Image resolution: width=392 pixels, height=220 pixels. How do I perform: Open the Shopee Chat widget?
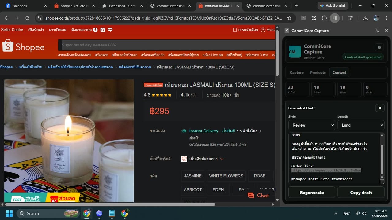258,196
